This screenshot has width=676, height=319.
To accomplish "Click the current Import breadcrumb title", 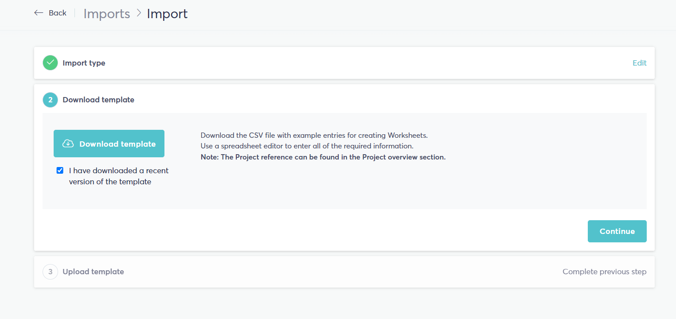I will tap(167, 14).
